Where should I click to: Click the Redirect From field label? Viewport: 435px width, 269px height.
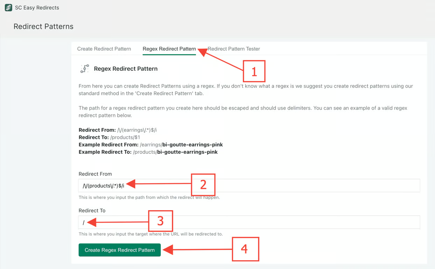pyautogui.click(x=95, y=174)
